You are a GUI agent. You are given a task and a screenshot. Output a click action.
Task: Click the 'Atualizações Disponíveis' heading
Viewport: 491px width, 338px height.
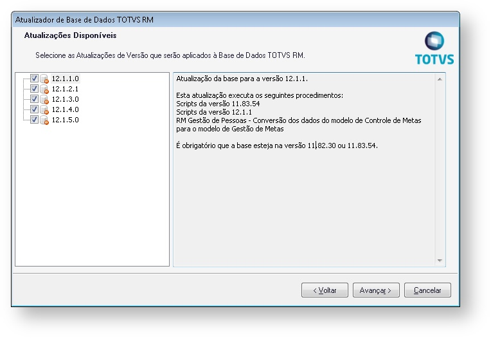point(70,35)
